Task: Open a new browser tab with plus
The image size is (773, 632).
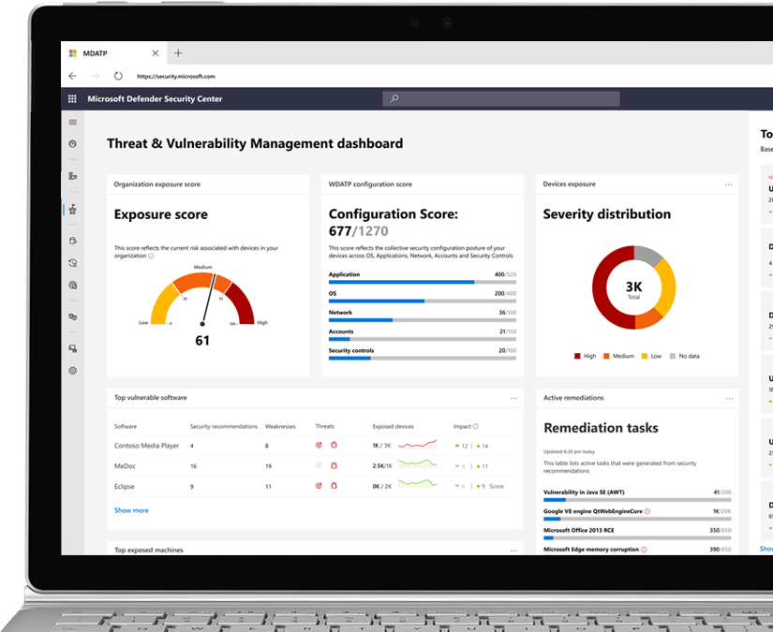Action: [178, 53]
